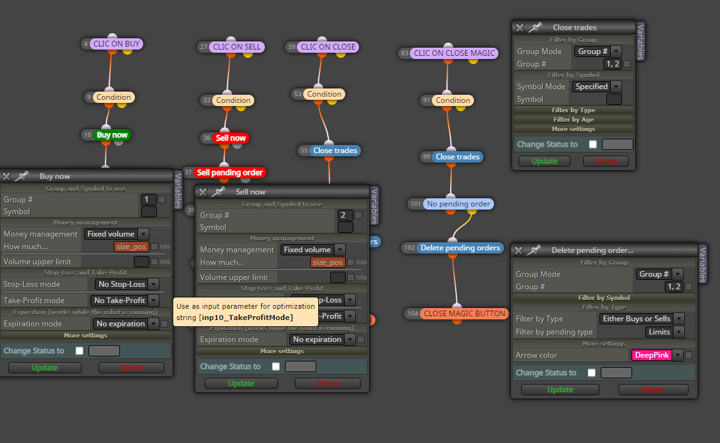720x443 pixels.
Task: Open Stop-Loss mode dropdown in Buy now
Action: (x=127, y=284)
